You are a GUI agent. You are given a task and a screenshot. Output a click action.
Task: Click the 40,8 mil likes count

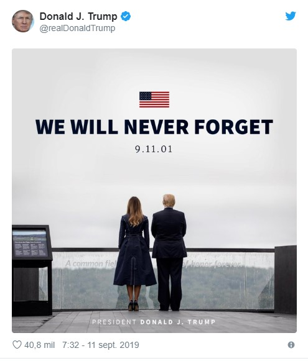(x=39, y=345)
